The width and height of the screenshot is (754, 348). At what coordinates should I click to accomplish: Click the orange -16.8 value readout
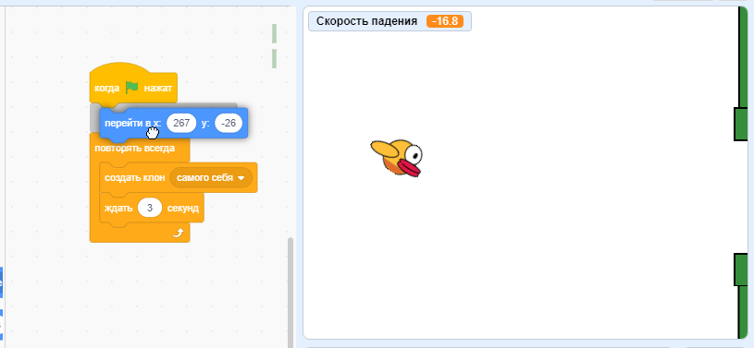point(445,21)
